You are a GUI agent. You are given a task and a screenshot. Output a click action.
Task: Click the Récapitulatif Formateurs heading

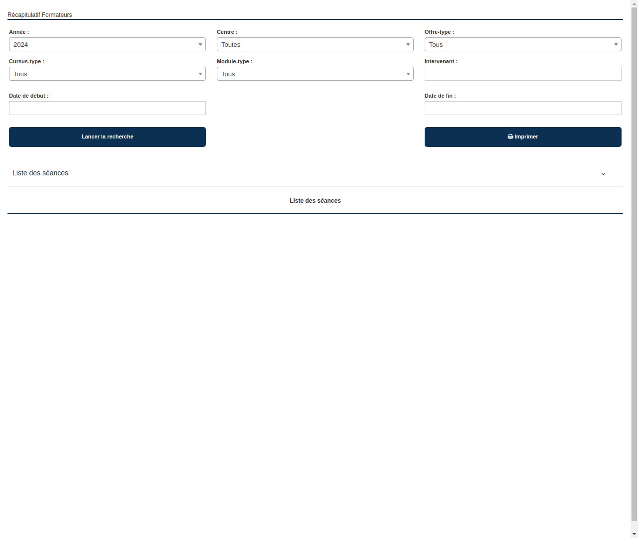point(40,15)
